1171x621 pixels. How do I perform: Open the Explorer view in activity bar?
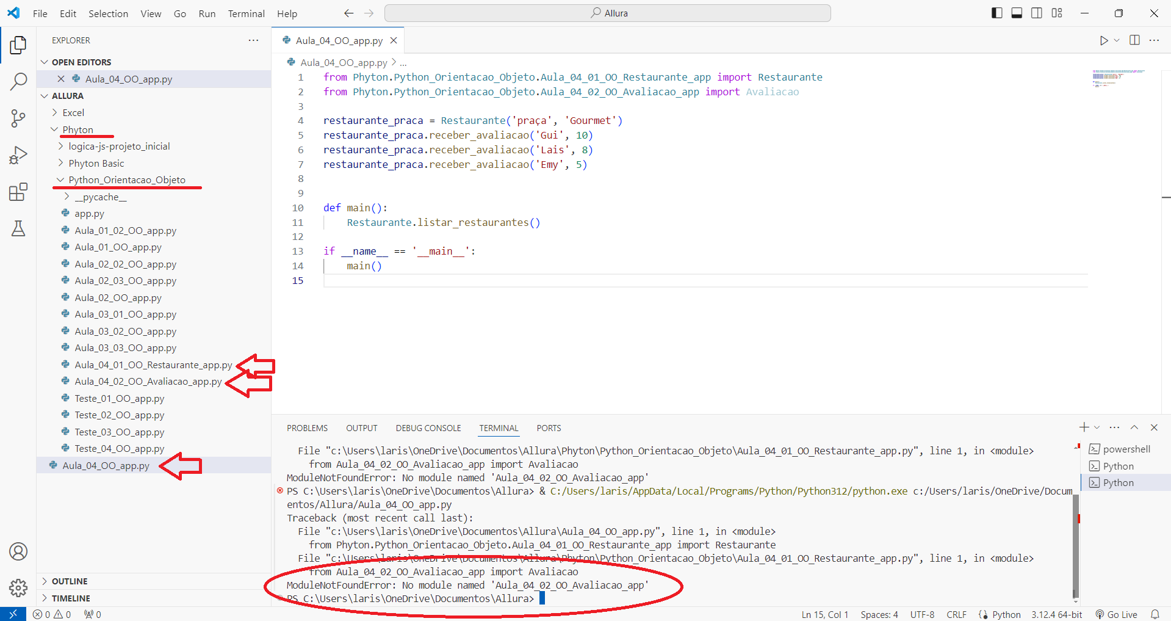pyautogui.click(x=18, y=45)
